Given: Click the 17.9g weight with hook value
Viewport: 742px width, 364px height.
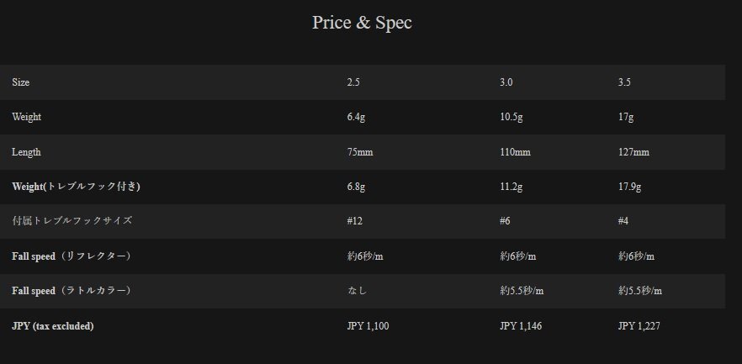Looking at the screenshot, I should point(630,187).
